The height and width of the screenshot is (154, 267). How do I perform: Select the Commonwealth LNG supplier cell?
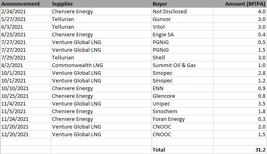(101, 65)
